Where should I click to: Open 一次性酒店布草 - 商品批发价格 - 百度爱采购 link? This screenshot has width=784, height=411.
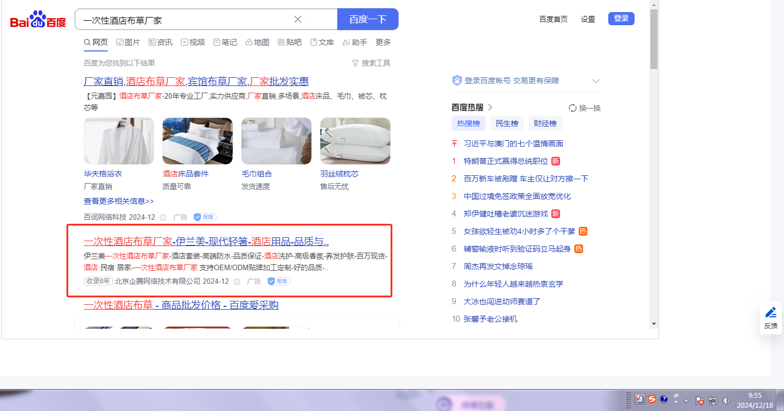(181, 305)
